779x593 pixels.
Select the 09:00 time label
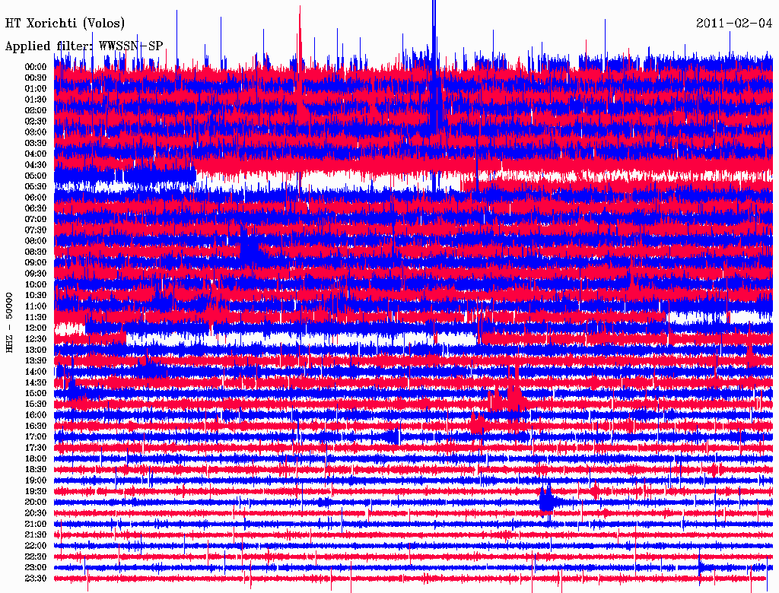(36, 263)
